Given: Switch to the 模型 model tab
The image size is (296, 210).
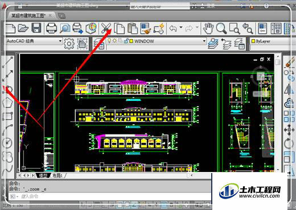Looking at the screenshot, I should (43, 175).
